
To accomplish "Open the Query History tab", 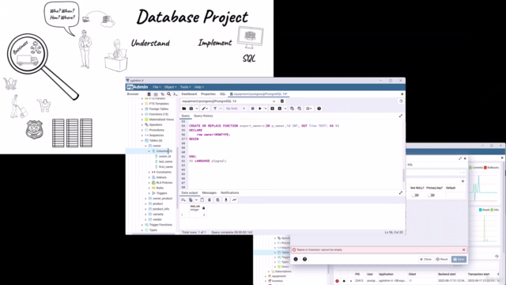I will (203, 116).
